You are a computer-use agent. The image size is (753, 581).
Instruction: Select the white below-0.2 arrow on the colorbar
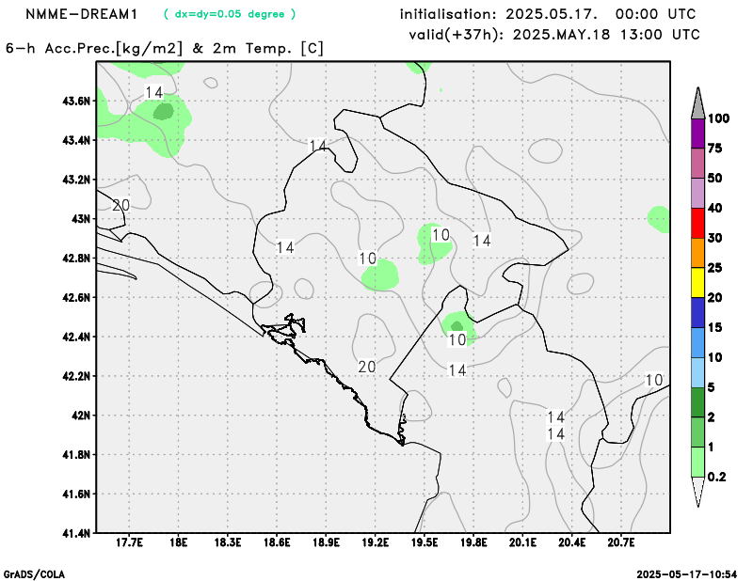(697, 492)
